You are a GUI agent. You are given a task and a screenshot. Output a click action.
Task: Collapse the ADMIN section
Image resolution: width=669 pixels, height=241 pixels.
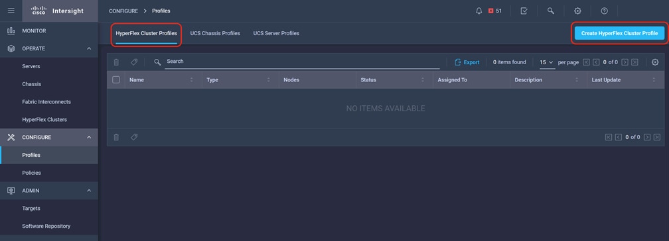[89, 190]
